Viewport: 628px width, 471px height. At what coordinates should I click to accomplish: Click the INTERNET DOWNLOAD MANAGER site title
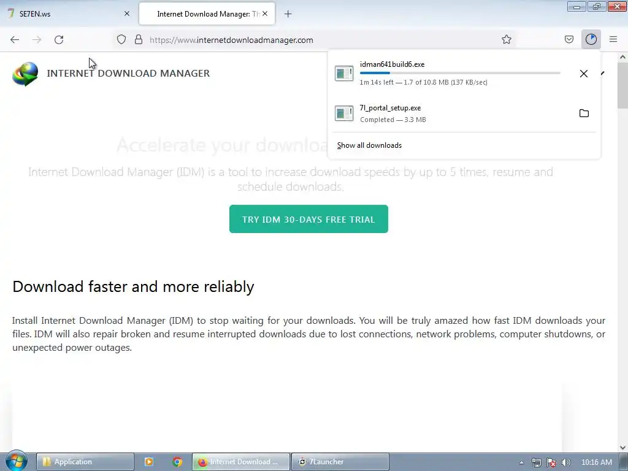pos(128,74)
